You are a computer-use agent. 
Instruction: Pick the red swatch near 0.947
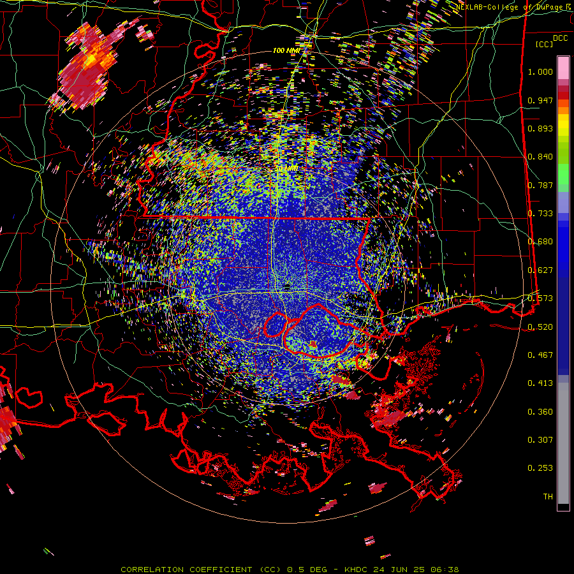(x=563, y=96)
